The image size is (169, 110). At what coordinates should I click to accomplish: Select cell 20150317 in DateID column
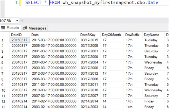click(x=20, y=40)
